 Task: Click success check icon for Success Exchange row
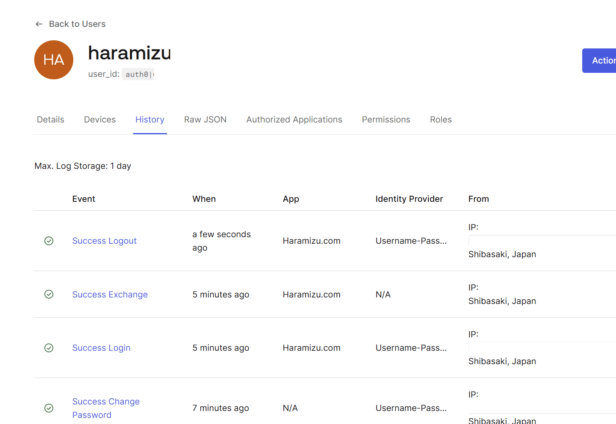coord(49,294)
